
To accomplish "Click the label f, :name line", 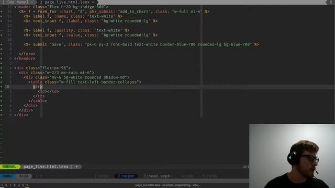I will (73, 16).
